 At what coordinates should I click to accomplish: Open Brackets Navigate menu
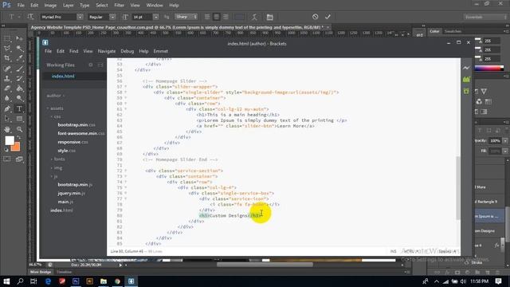(107, 51)
